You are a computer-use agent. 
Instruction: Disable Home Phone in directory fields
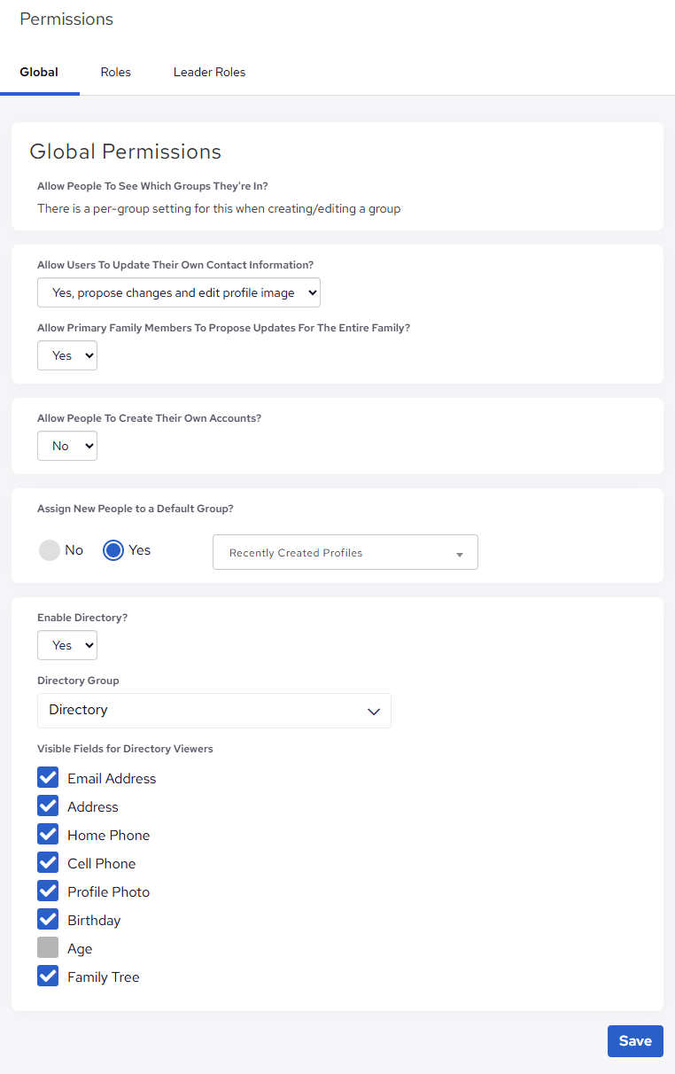pos(48,834)
